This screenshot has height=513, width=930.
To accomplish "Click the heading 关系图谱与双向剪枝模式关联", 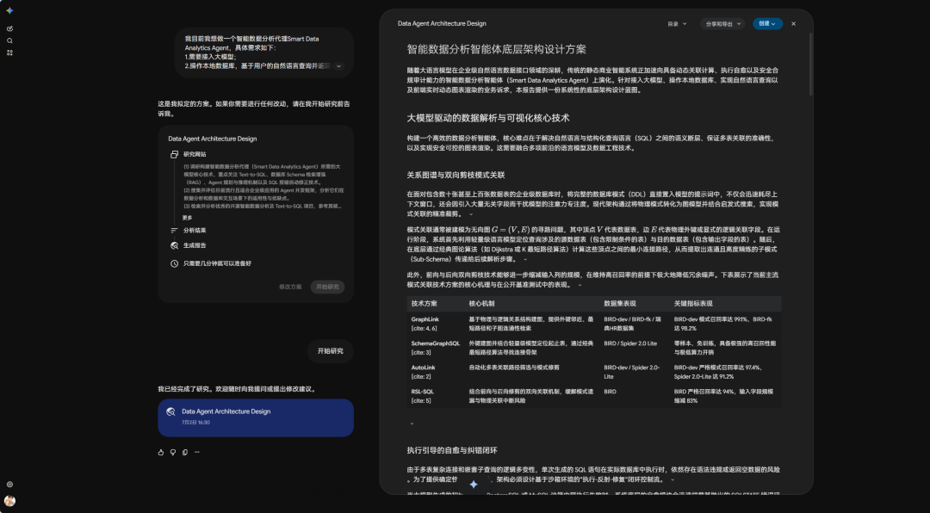I will (x=456, y=175).
